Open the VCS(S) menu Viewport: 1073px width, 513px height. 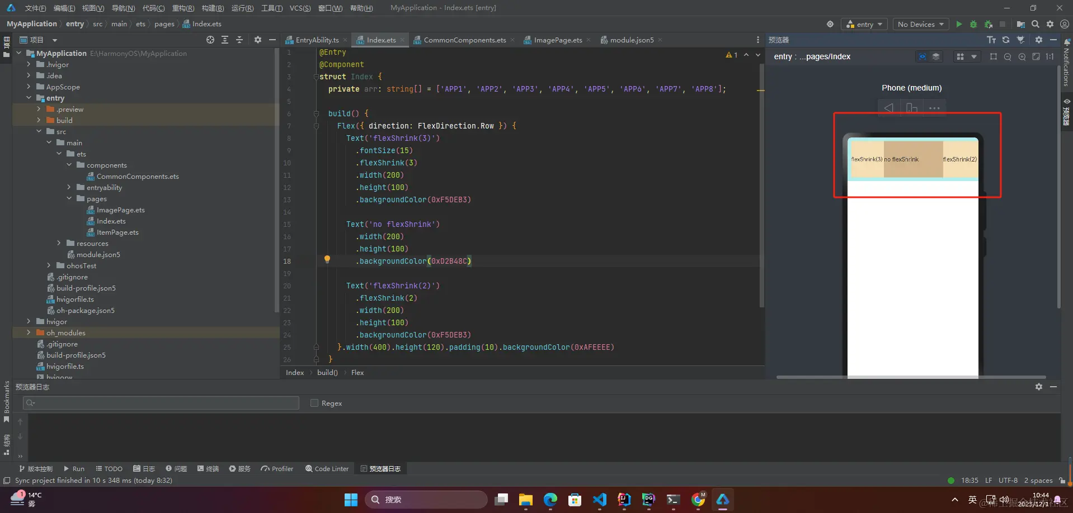pyautogui.click(x=300, y=8)
